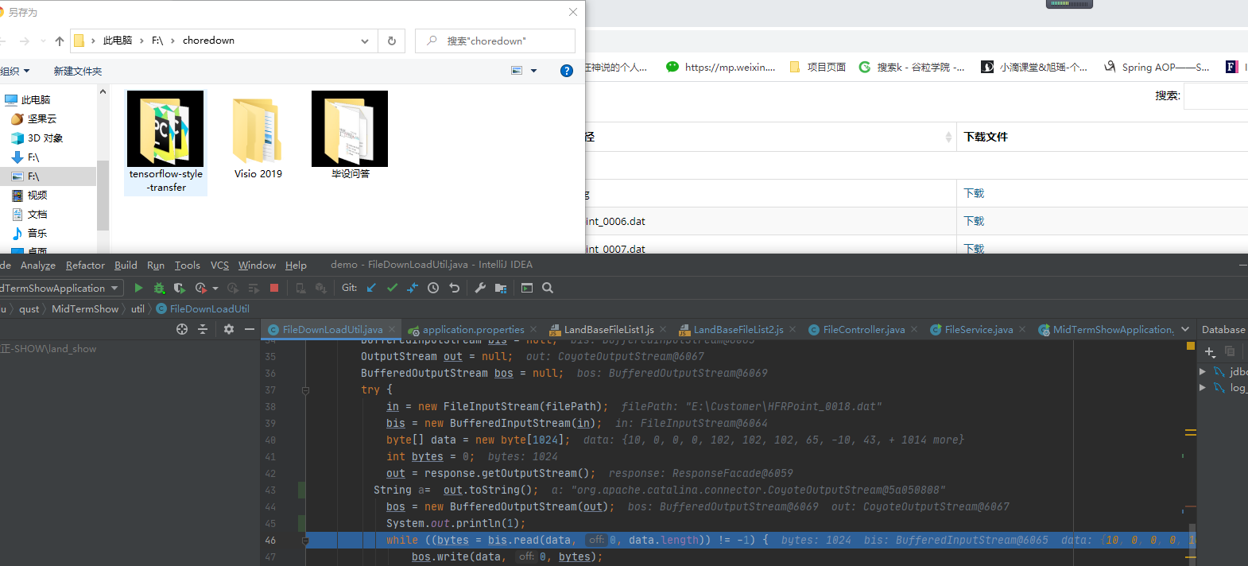Screen dimensions: 1248x566
Task: Click FileDownLoadUtil class breadcrumb
Action: click(203, 308)
